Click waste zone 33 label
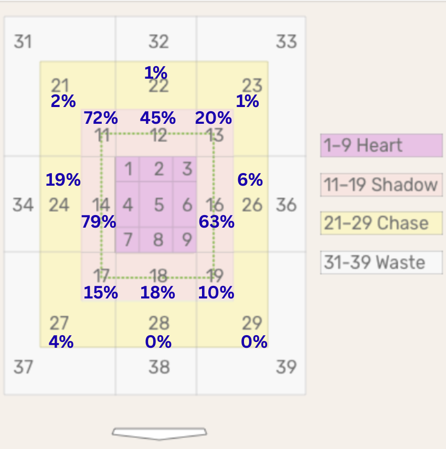 point(286,41)
